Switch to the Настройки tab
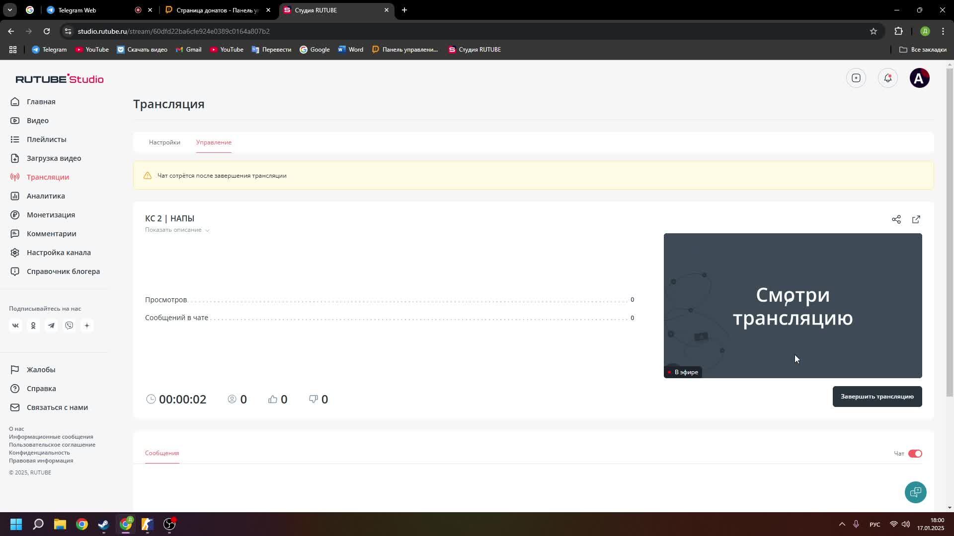The image size is (954, 536). [x=164, y=142]
